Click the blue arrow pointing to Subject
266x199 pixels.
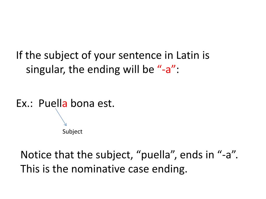tap(61, 117)
